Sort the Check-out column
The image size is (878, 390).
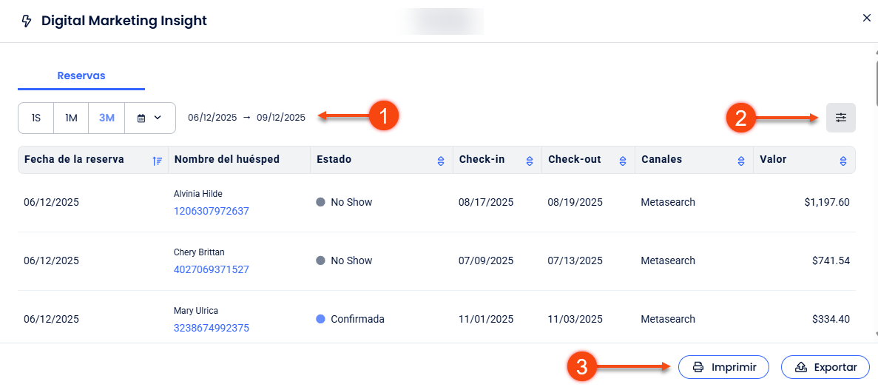[623, 161]
